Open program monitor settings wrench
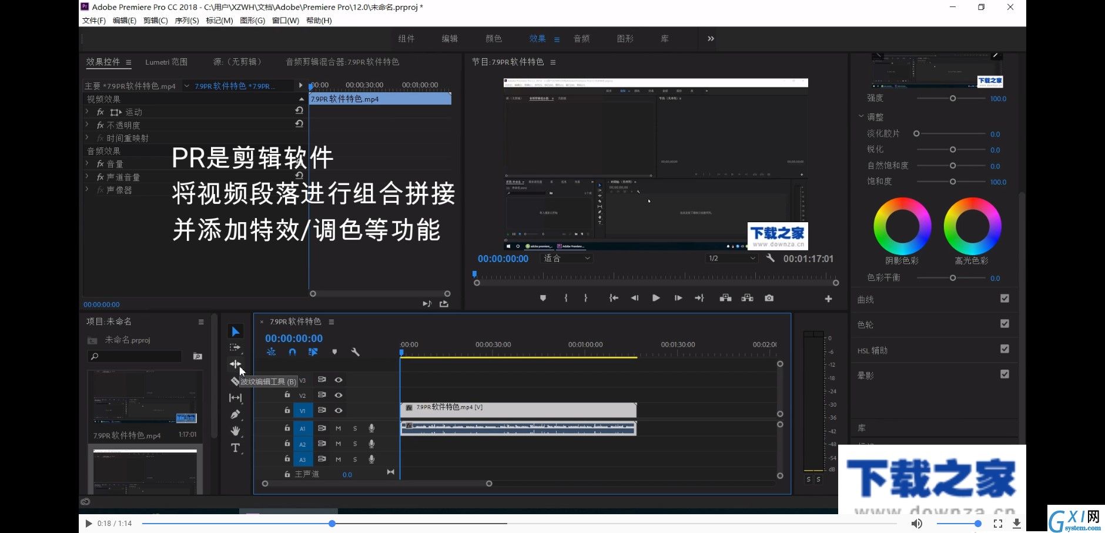The image size is (1105, 533). (770, 258)
